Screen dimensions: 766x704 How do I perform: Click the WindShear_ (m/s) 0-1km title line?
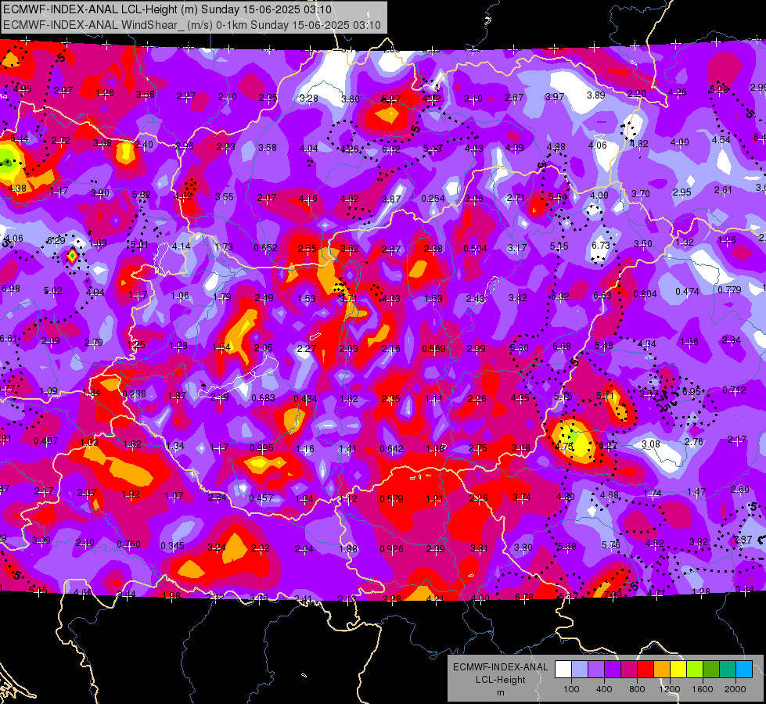[x=192, y=25]
